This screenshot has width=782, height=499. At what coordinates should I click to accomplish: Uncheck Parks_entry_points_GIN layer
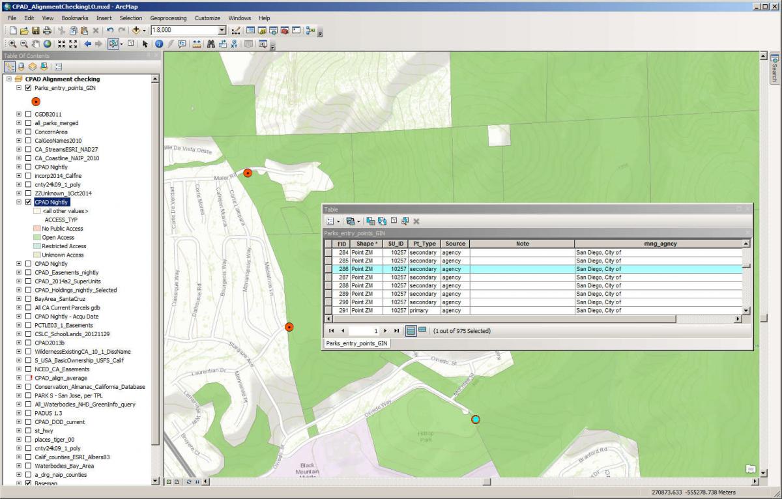tap(28, 87)
